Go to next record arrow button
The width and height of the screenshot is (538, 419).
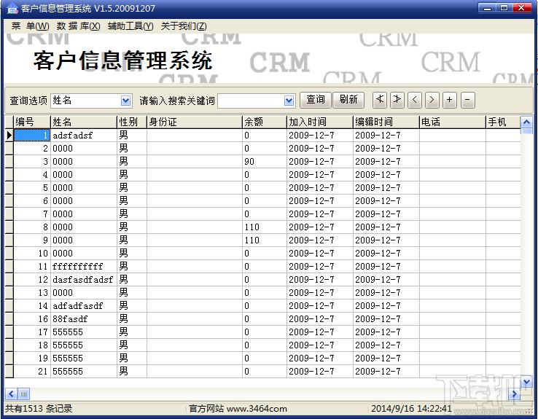(432, 100)
